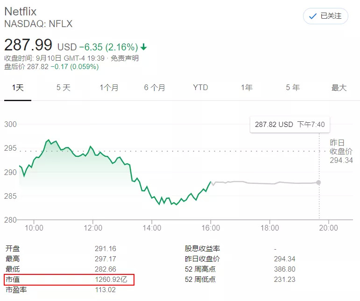Select the 最大 time range
Screen dimensions: 360x301
coord(339,88)
